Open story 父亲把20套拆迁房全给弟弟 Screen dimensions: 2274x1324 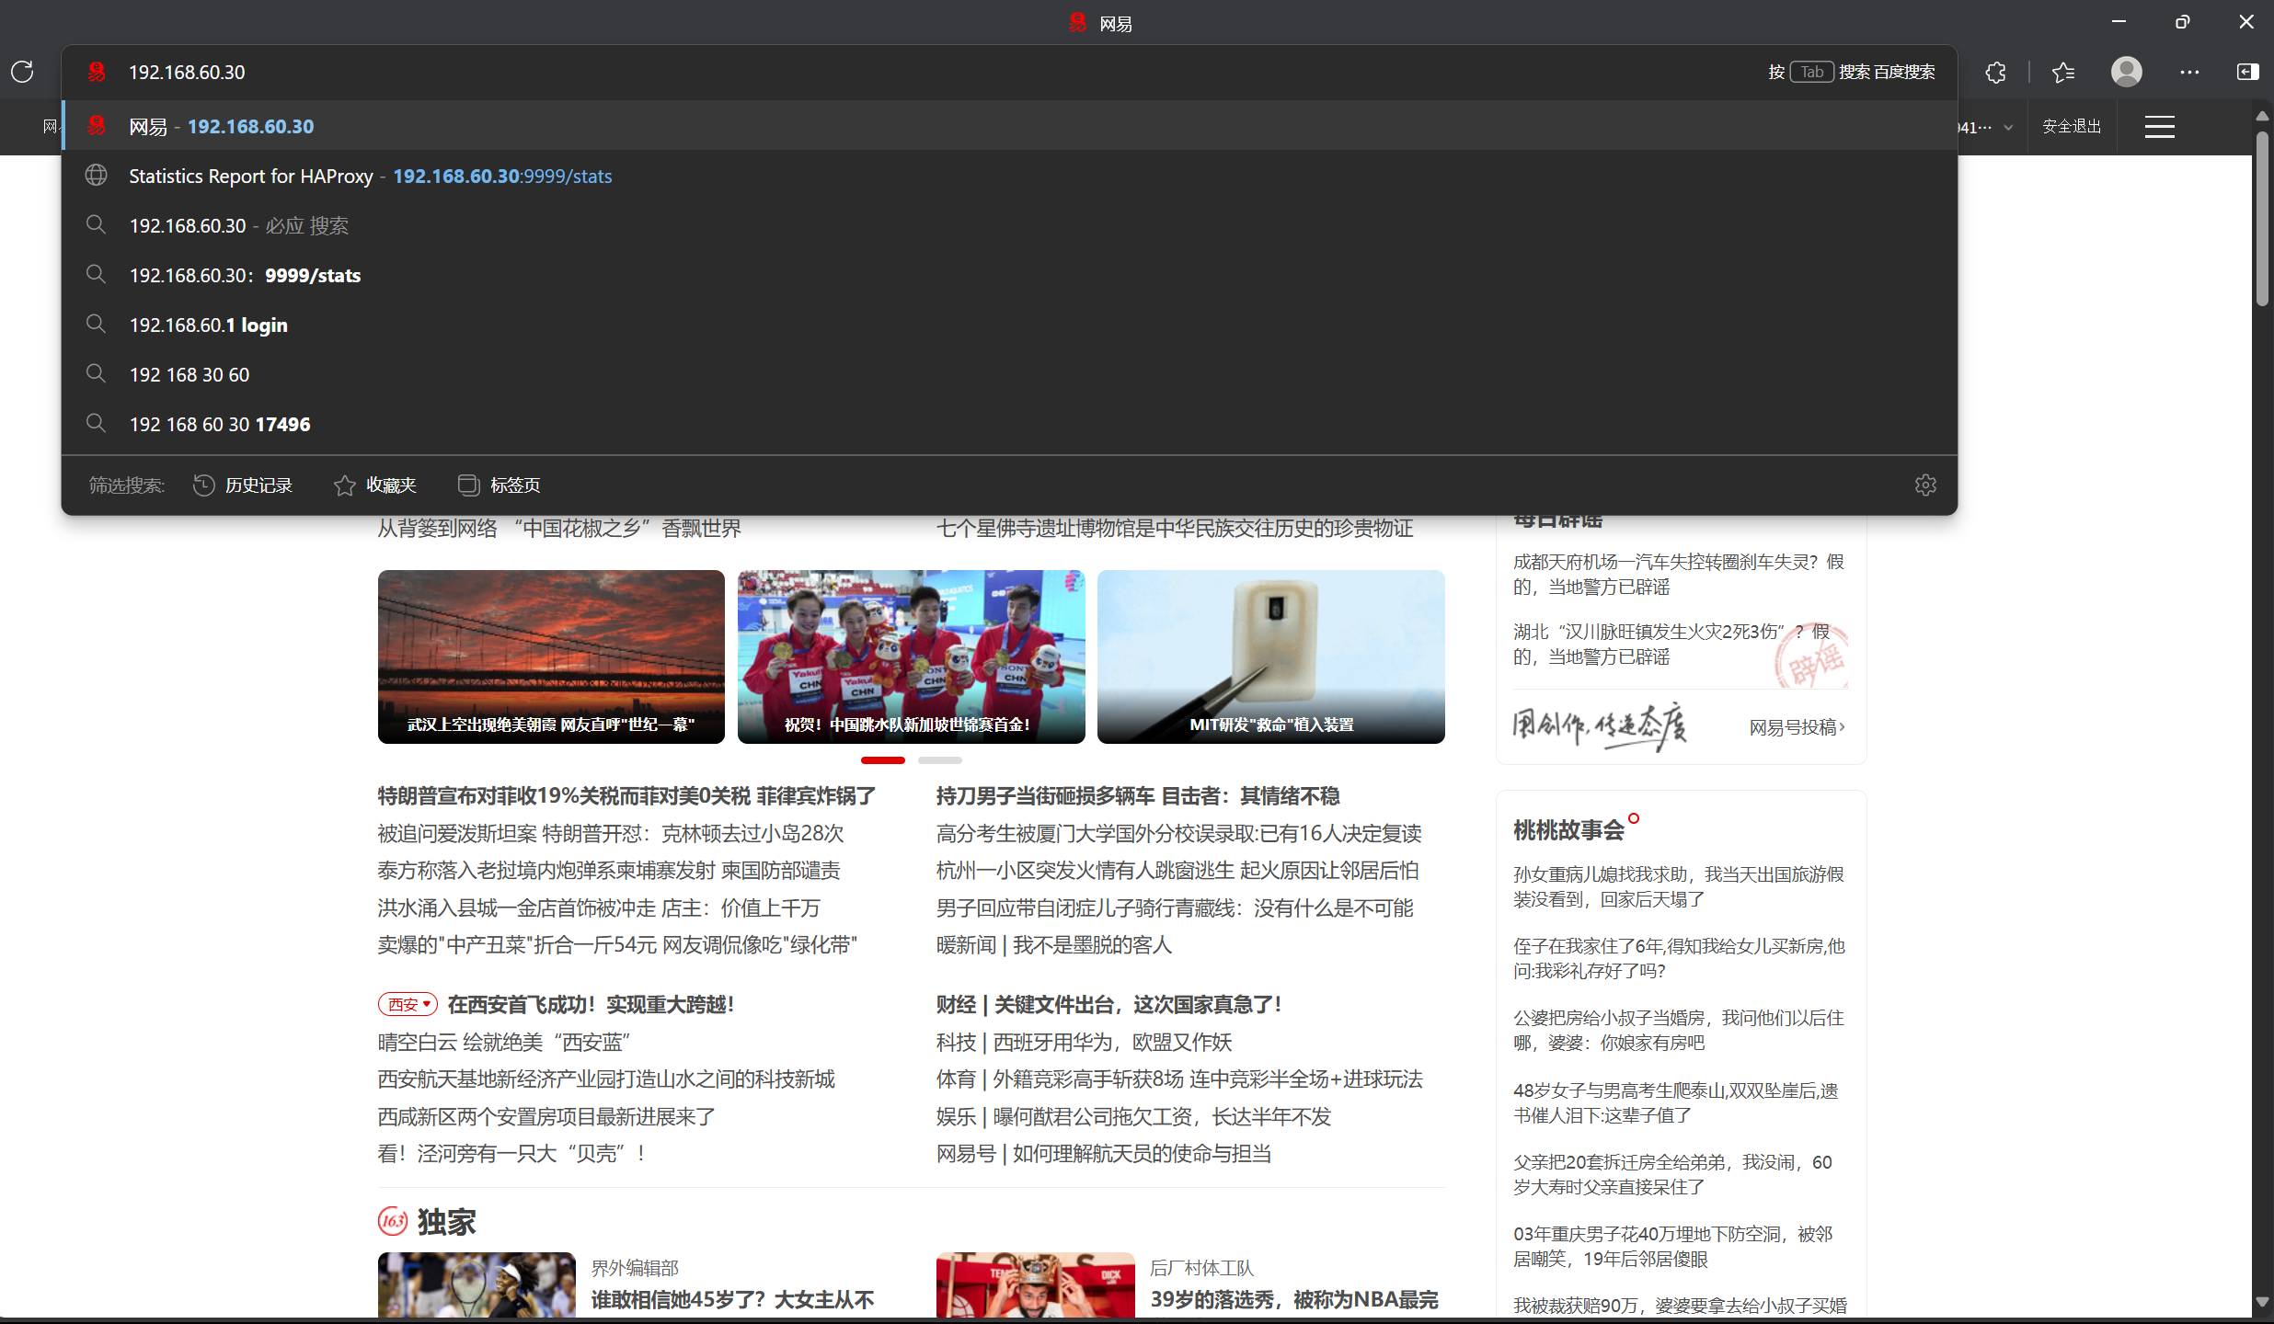[x=1673, y=1174]
